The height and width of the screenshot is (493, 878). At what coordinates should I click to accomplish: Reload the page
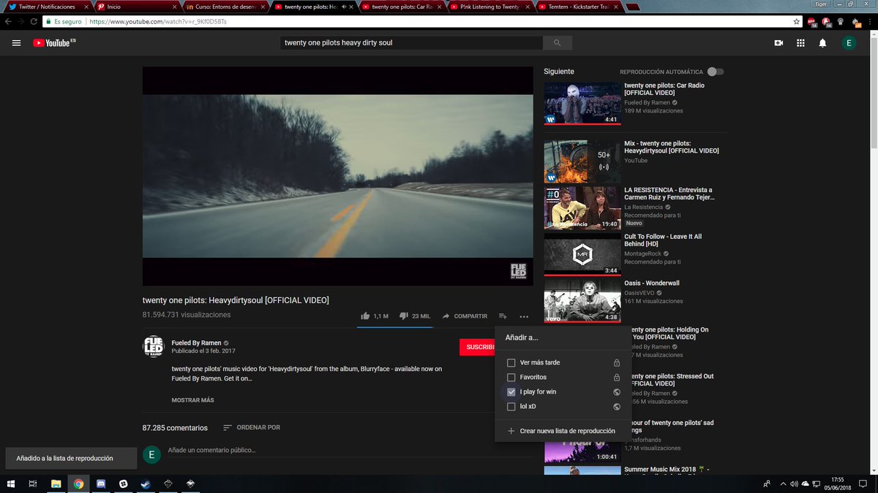(34, 21)
